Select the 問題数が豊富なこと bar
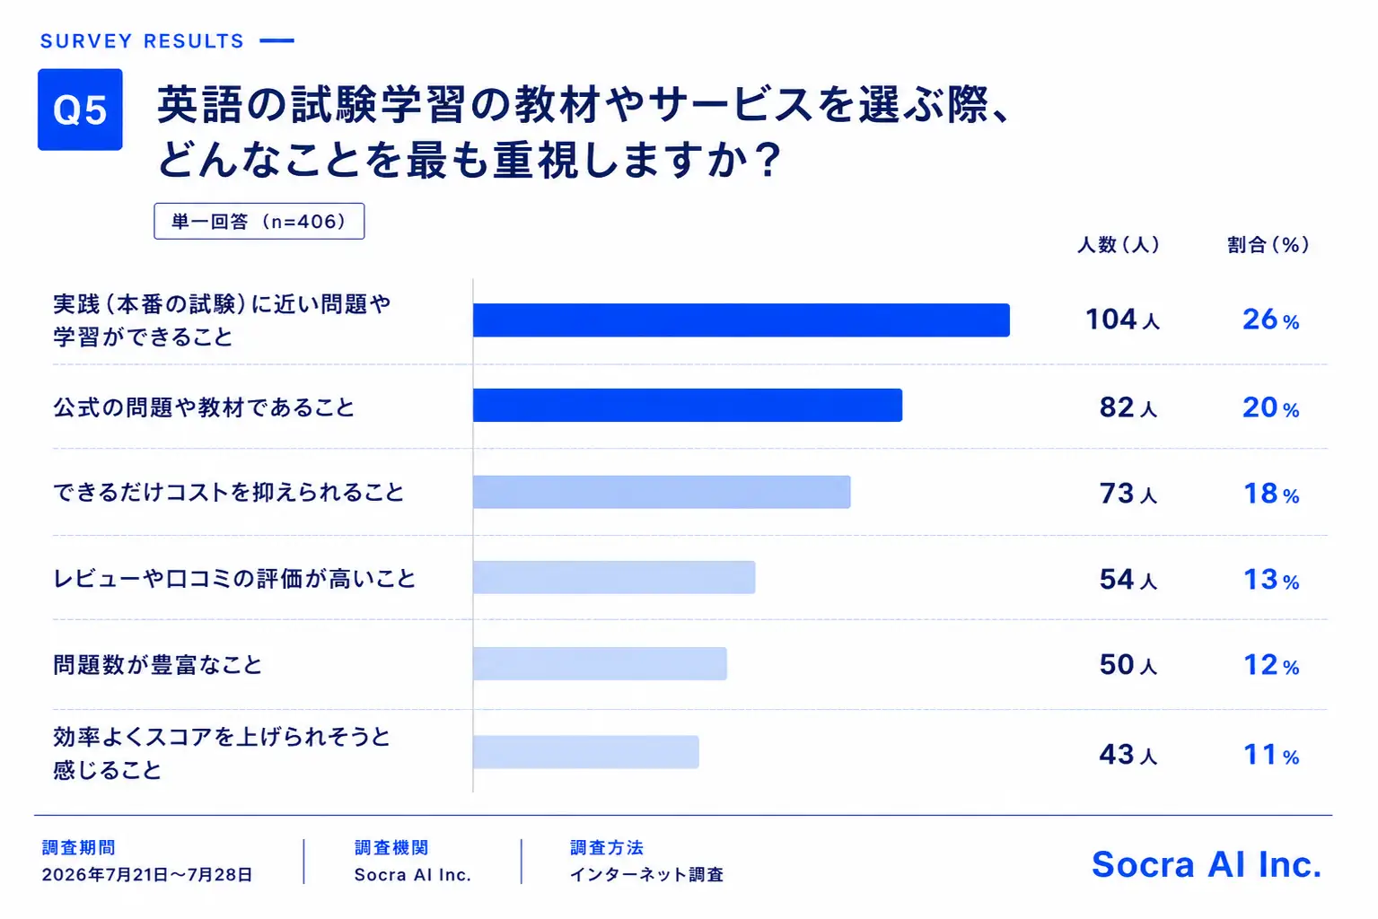 (600, 664)
